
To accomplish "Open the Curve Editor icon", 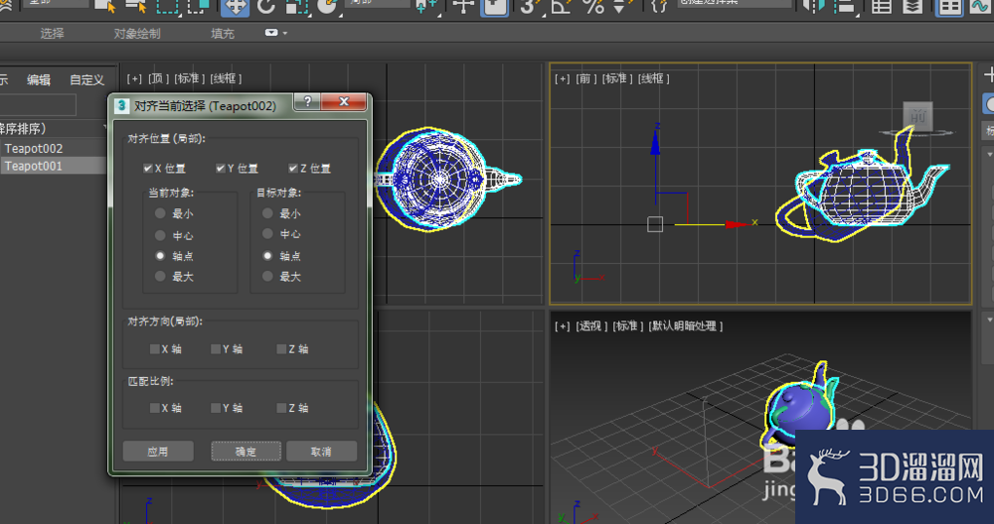I will tap(981, 6).
